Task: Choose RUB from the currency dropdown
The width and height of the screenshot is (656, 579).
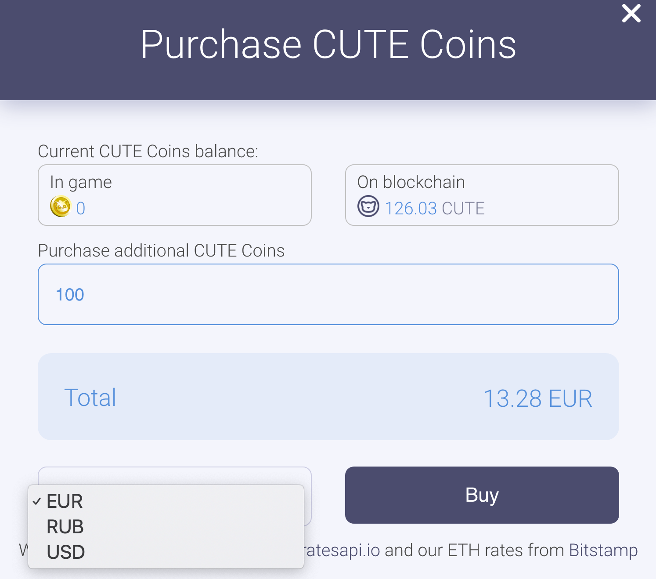Action: coord(65,527)
